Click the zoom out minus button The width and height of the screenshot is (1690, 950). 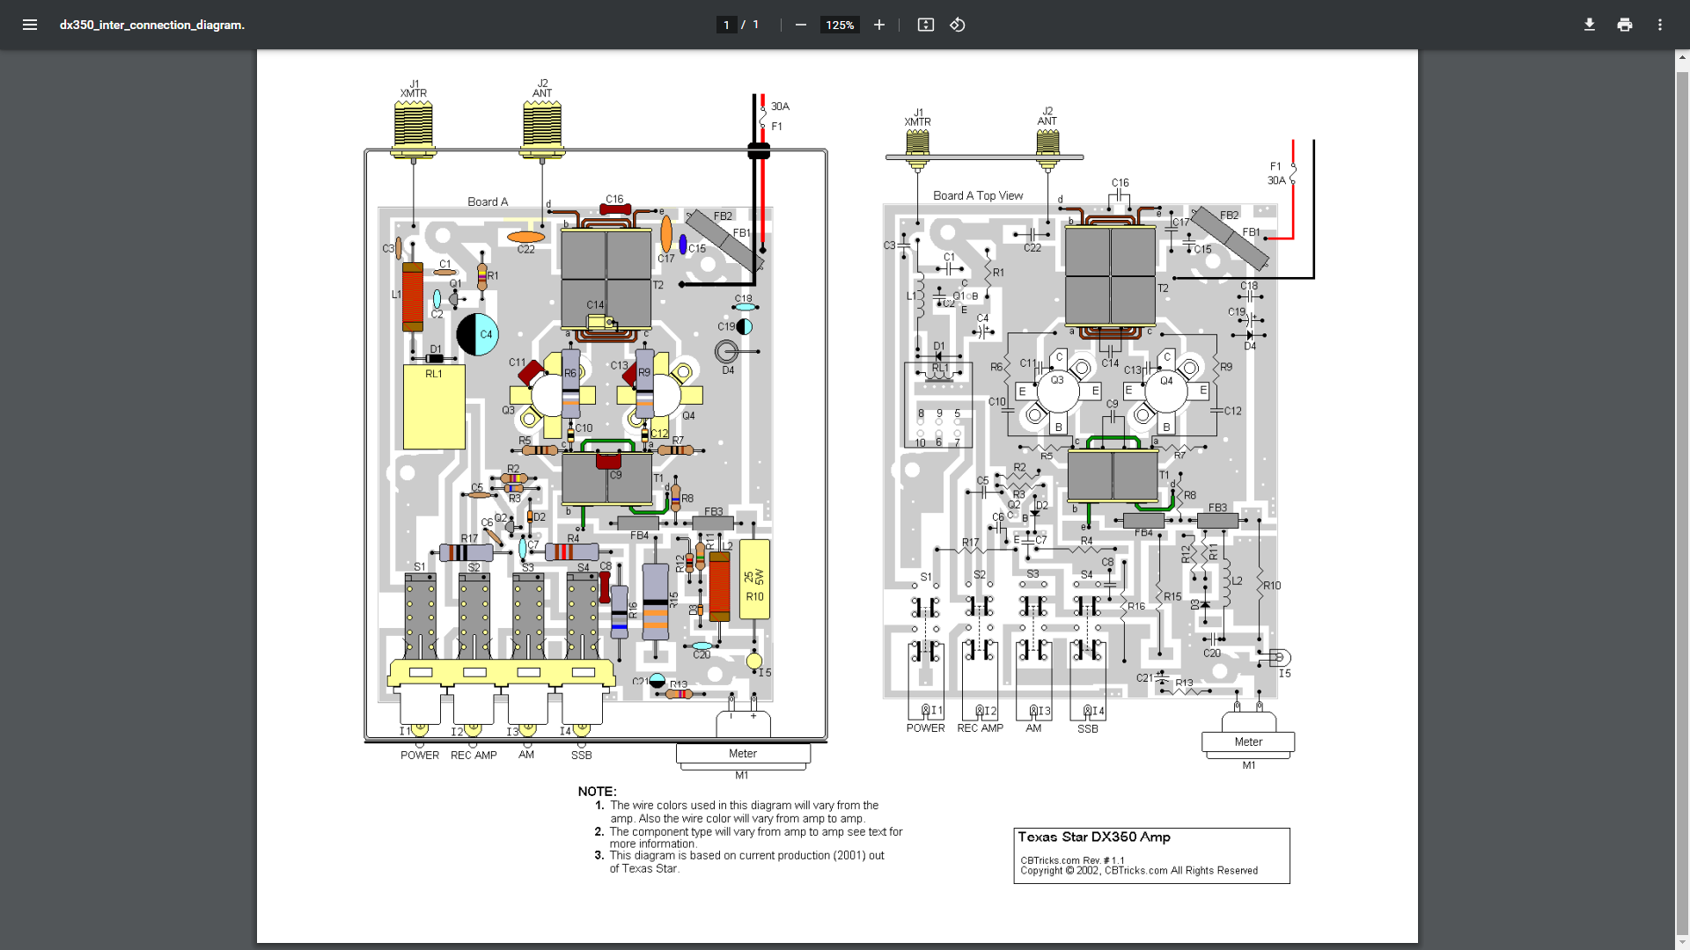tap(800, 25)
